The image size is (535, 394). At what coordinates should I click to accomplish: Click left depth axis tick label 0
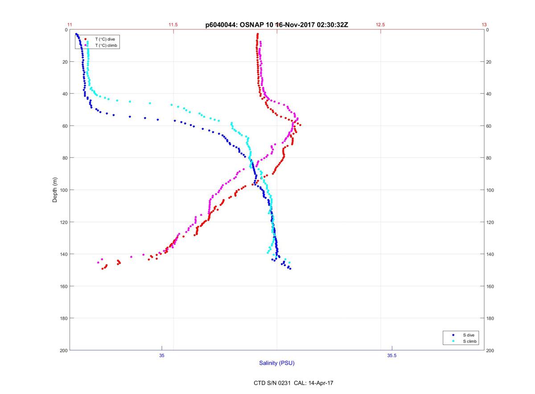click(x=66, y=30)
